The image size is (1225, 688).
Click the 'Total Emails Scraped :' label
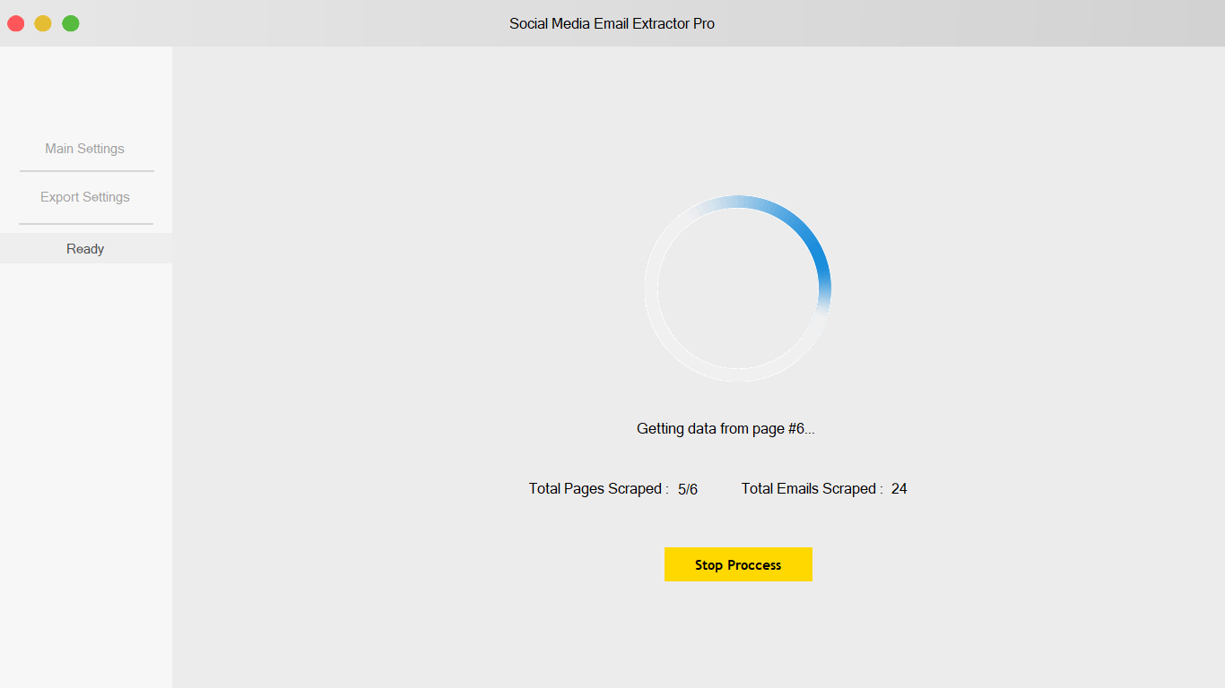[812, 488]
